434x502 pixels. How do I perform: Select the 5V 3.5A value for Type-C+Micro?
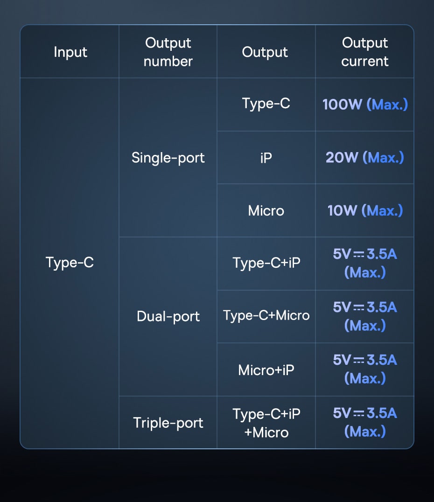(365, 316)
